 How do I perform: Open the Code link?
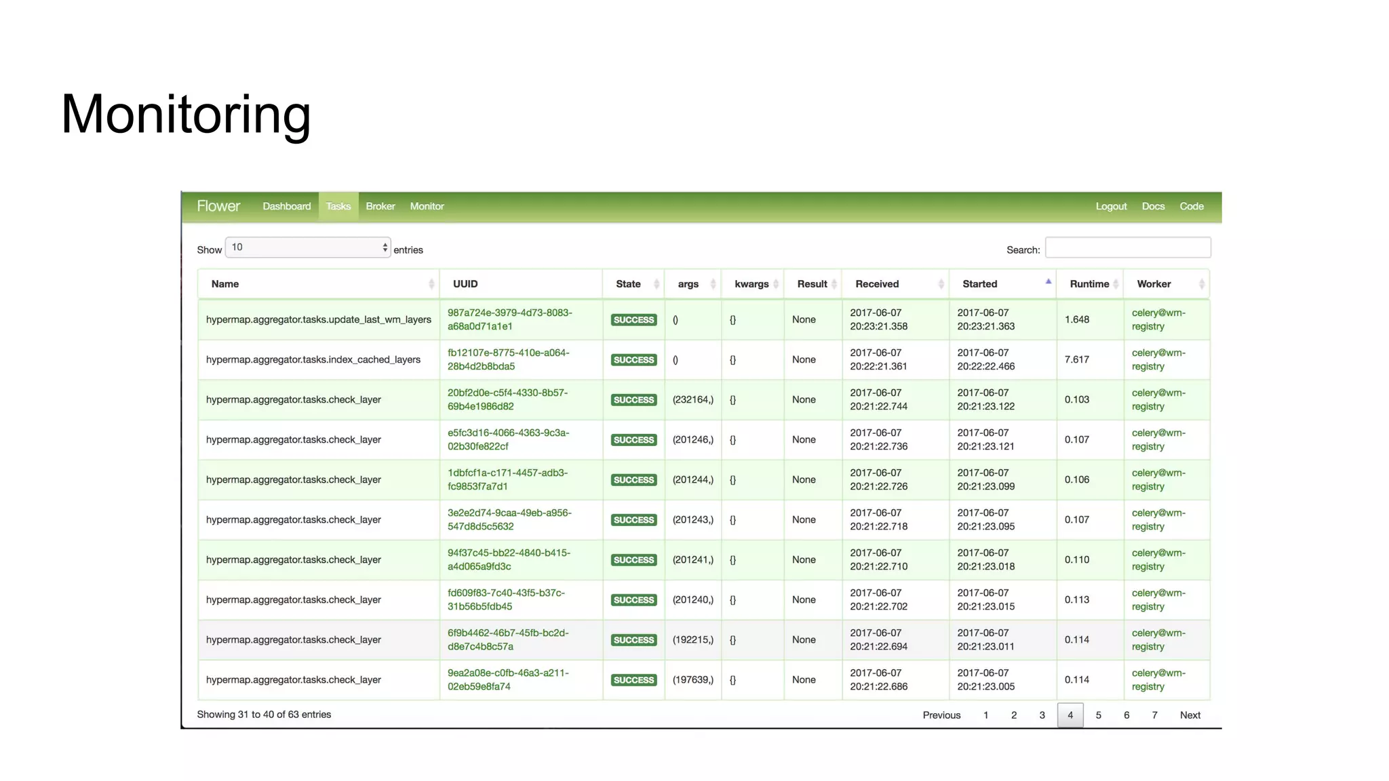1192,206
